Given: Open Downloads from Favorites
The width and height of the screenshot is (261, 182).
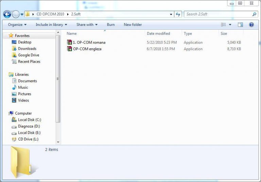Looking at the screenshot, I should tap(27, 49).
